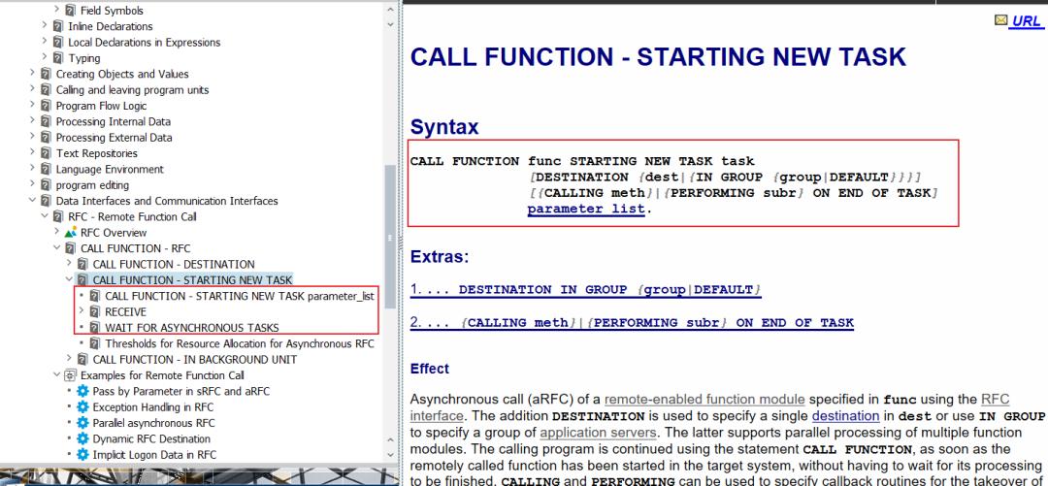Click the gear icon for Pass by Parameter
Image resolution: width=1048 pixels, height=486 pixels.
click(82, 391)
